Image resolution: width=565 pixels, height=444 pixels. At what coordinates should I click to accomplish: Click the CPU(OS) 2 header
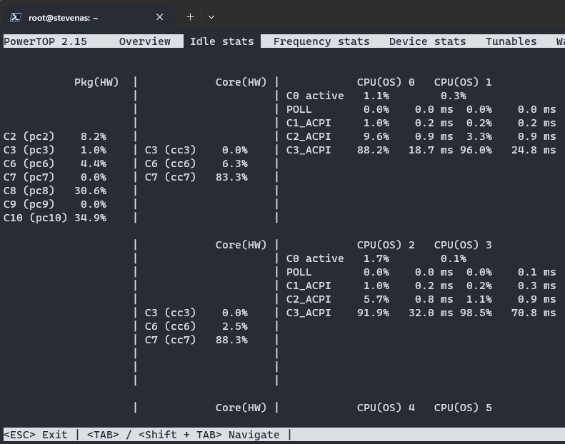point(386,246)
